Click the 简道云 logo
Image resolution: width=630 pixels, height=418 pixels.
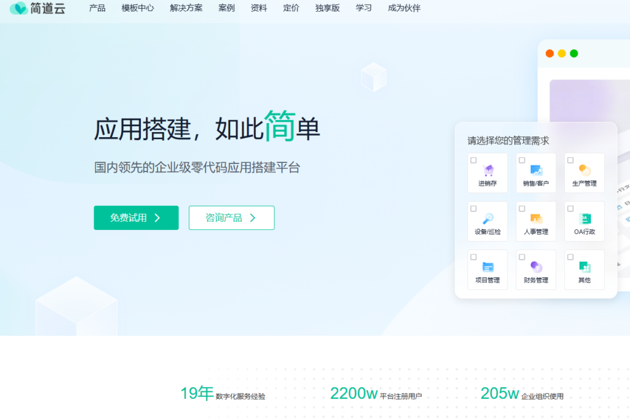[37, 9]
